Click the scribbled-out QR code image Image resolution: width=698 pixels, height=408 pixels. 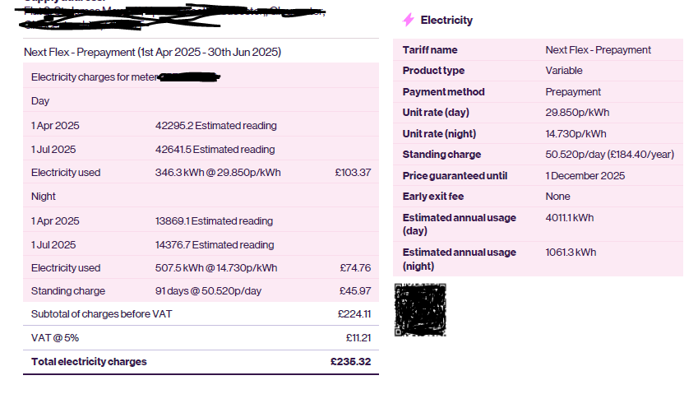[420, 309]
